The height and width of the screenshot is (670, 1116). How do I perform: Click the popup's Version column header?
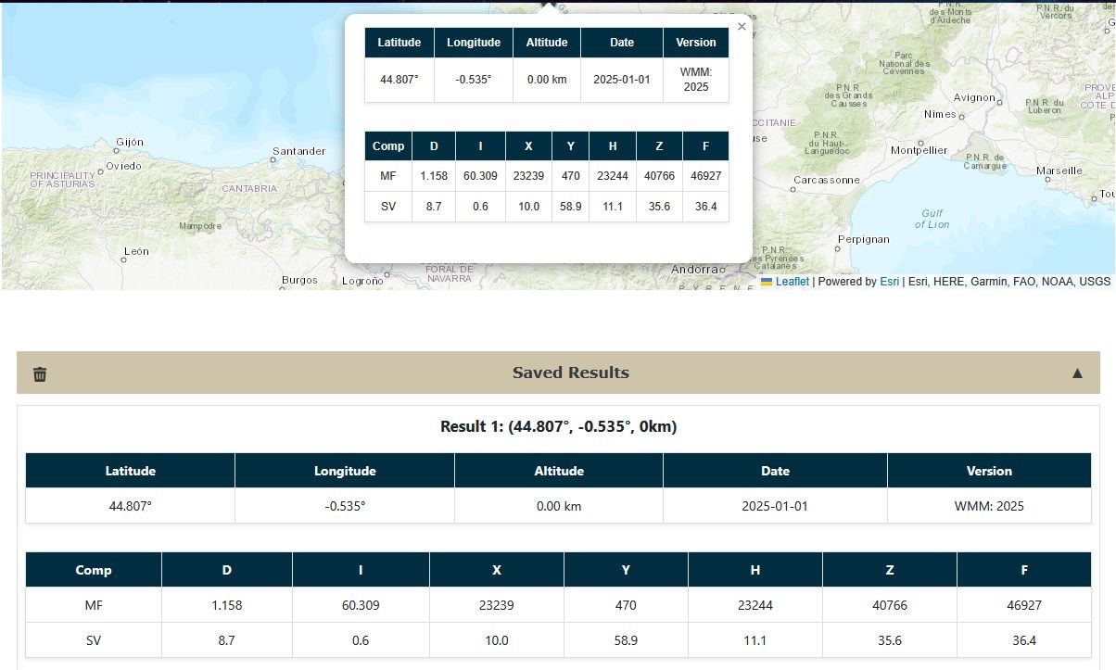click(x=695, y=43)
